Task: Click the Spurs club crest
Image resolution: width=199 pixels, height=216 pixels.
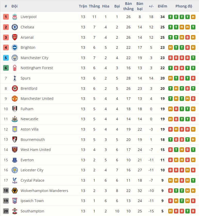Action: pos(15,78)
